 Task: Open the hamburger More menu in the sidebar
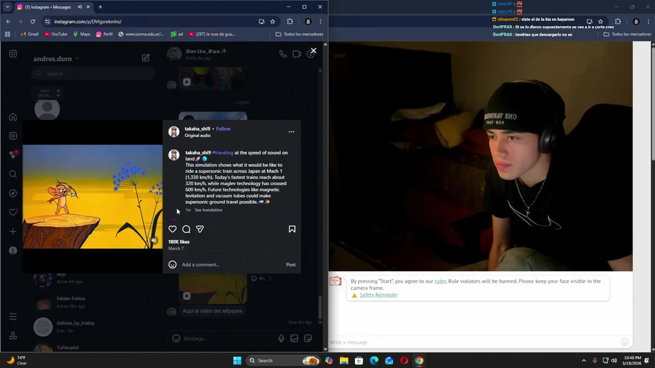tap(13, 317)
